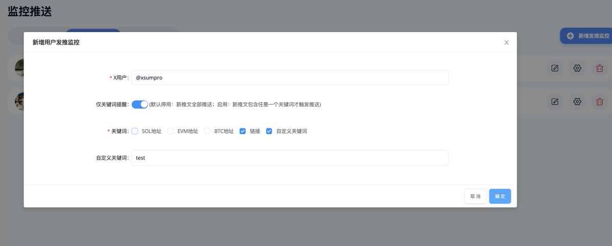This screenshot has width=612, height=246.
Task: Check the EVM地址 keyword checkbox
Action: (171, 131)
